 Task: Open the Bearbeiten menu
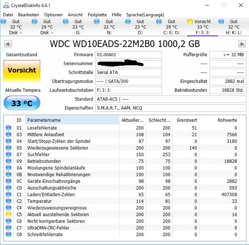(29, 15)
